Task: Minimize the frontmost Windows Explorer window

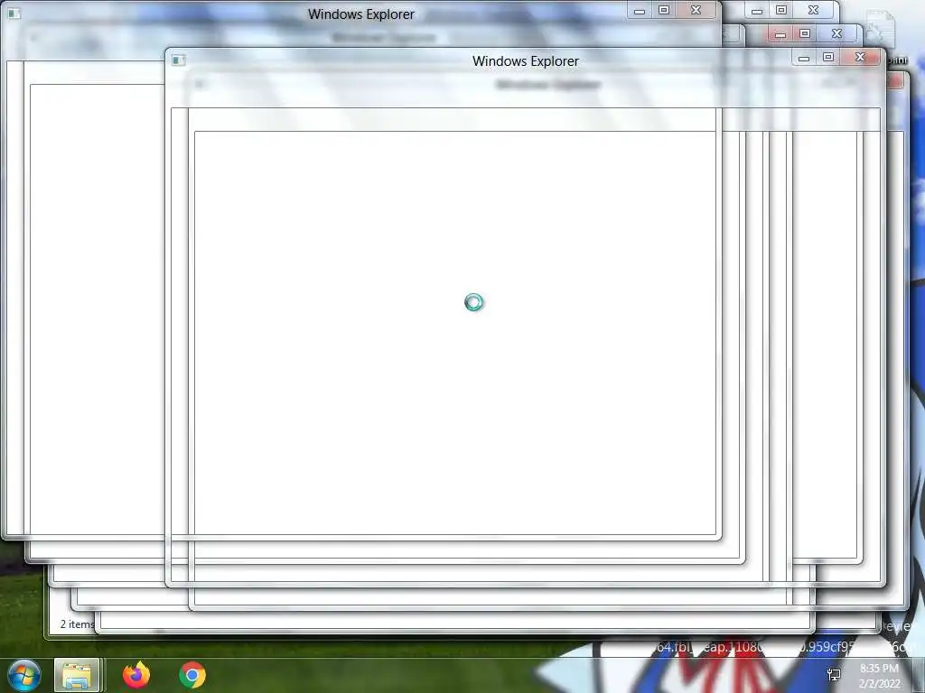Action: (803, 57)
